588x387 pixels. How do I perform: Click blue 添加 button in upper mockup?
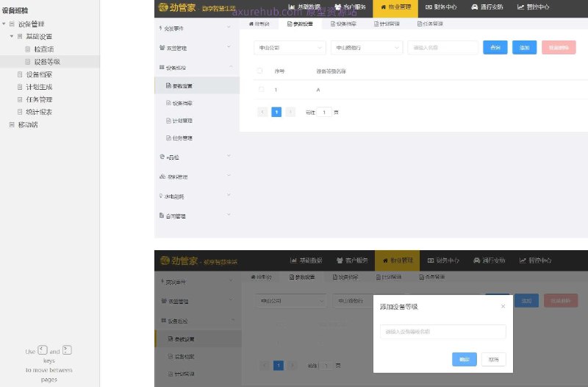pos(524,48)
